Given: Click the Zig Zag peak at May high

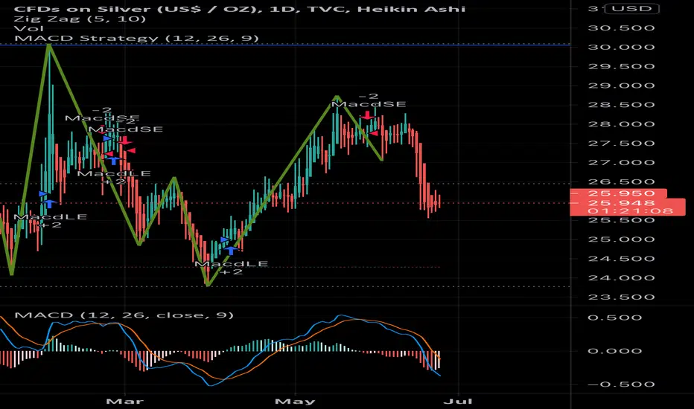Looking at the screenshot, I should coord(337,97).
